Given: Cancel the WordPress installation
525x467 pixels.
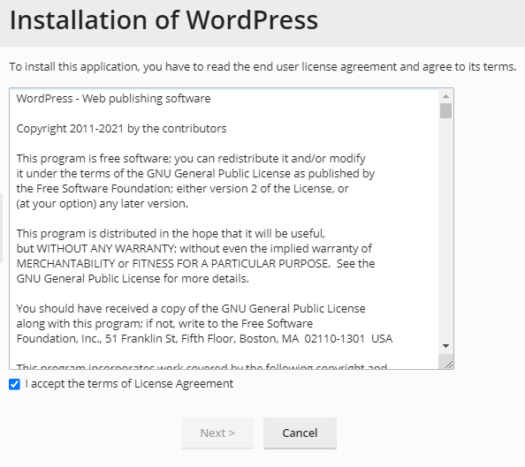Looking at the screenshot, I should (x=300, y=433).
